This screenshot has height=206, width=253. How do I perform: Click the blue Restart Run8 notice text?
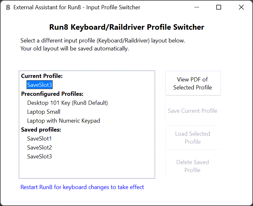coord(82,187)
